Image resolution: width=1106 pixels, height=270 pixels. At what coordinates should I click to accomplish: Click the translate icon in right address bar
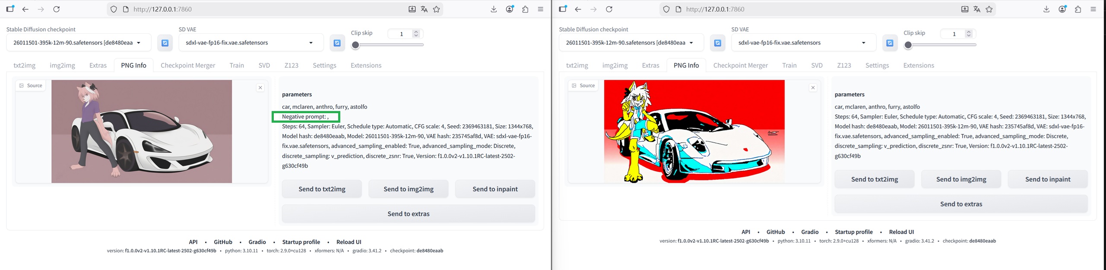pos(977,9)
